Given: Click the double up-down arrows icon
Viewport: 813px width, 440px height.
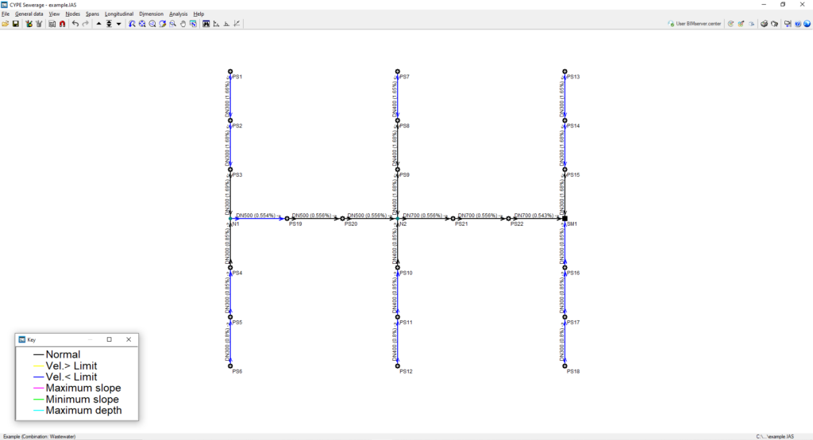Looking at the screenshot, I should 109,24.
